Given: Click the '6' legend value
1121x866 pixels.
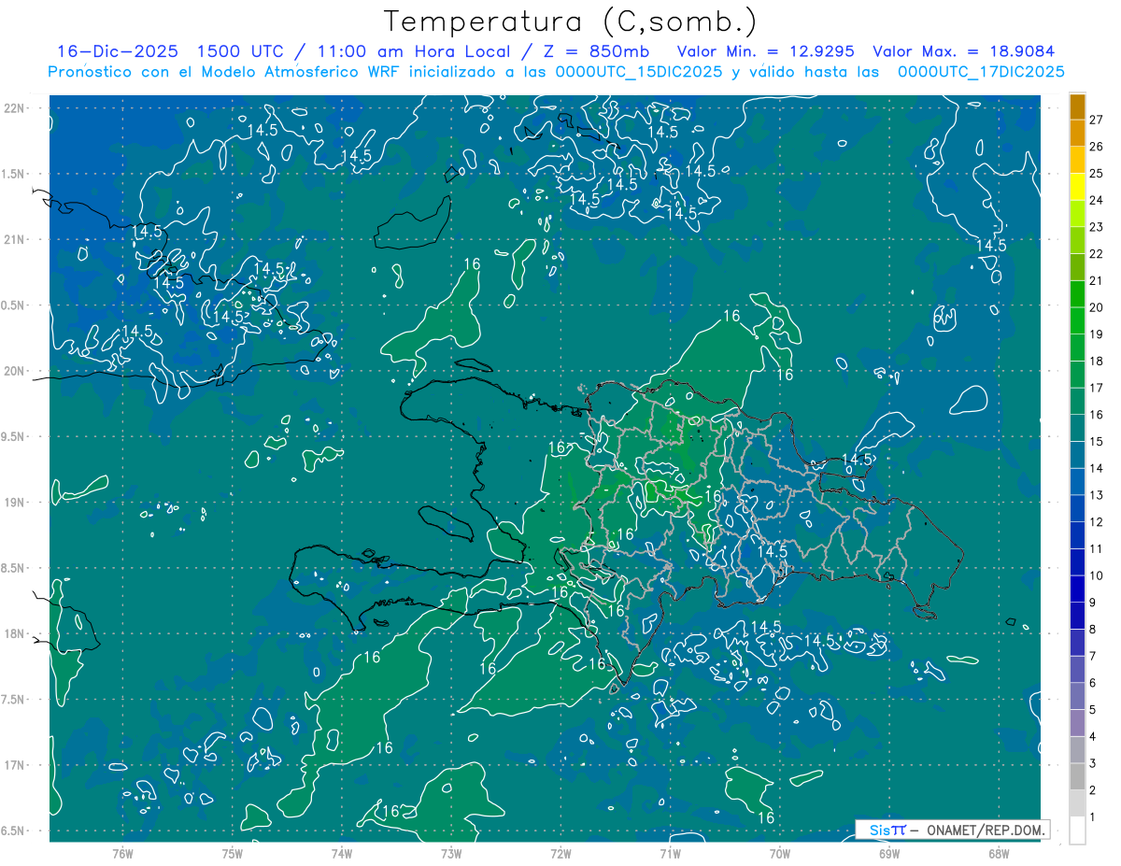Looking at the screenshot, I should [1094, 683].
